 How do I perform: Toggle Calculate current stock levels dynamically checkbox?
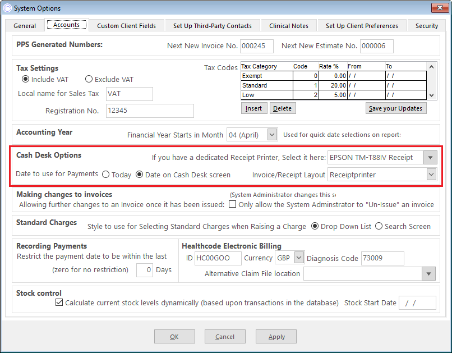tap(59, 302)
